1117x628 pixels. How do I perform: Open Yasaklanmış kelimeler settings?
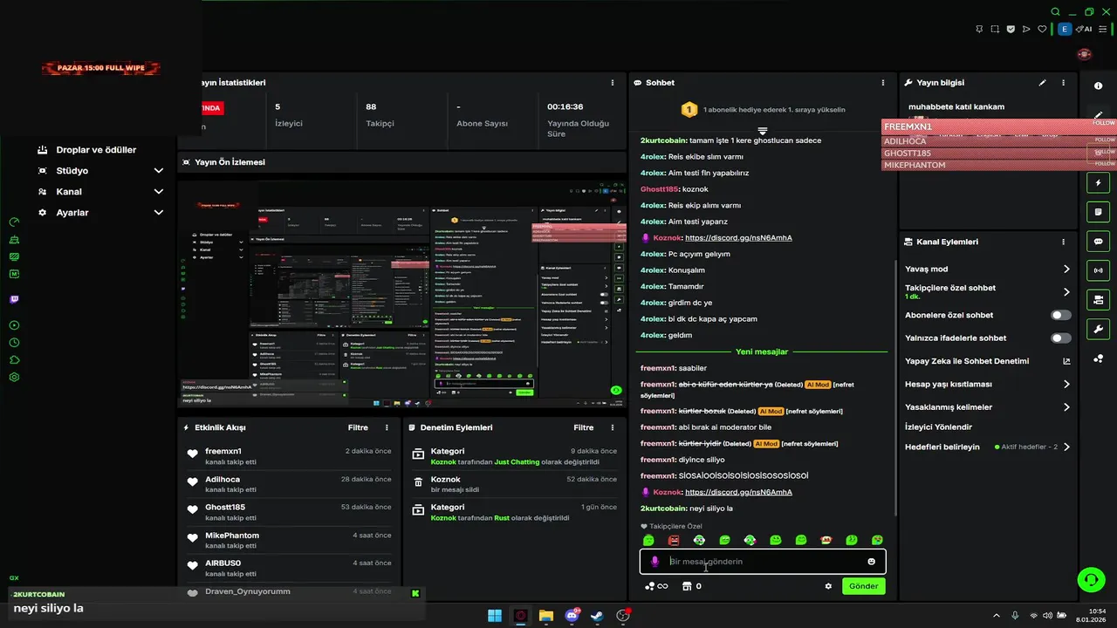[1066, 407]
